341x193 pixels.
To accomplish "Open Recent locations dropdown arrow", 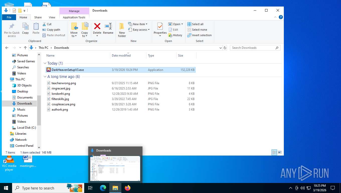I will (x=20, y=48).
